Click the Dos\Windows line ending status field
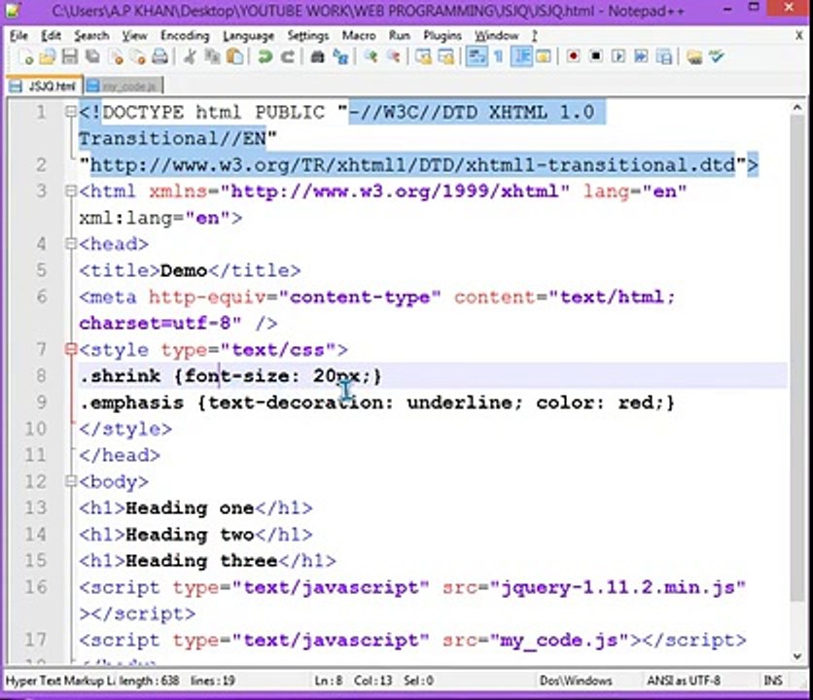The width and height of the screenshot is (813, 700). 576,680
